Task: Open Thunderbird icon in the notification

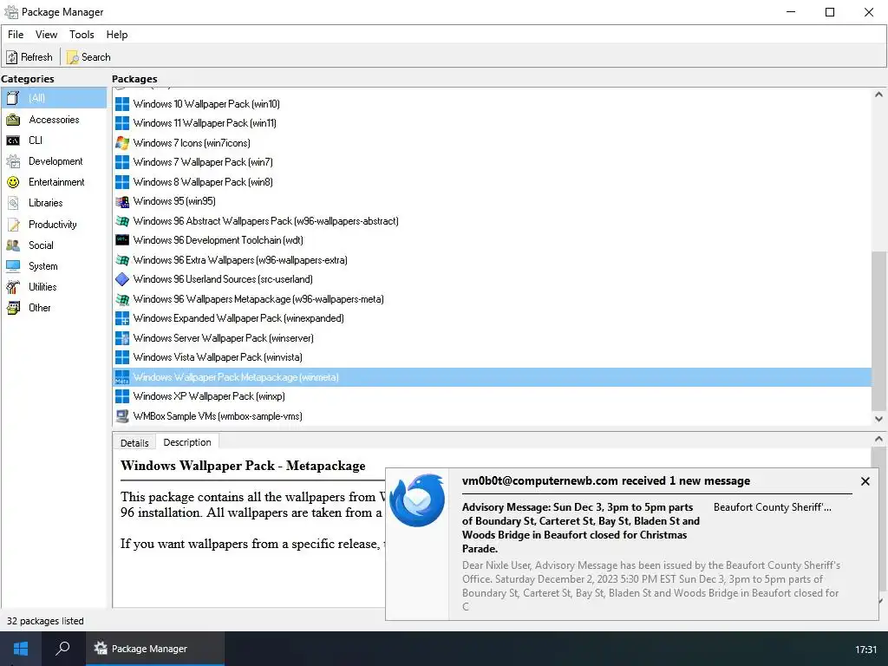Action: click(417, 500)
